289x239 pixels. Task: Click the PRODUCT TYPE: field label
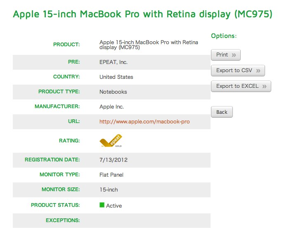tap(59, 92)
